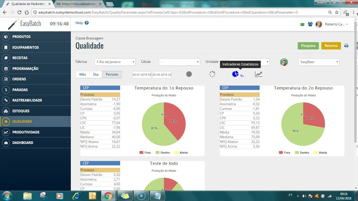358x201 pixels.
Task: Click the Dashboard gauge icon
Action: 6,143
